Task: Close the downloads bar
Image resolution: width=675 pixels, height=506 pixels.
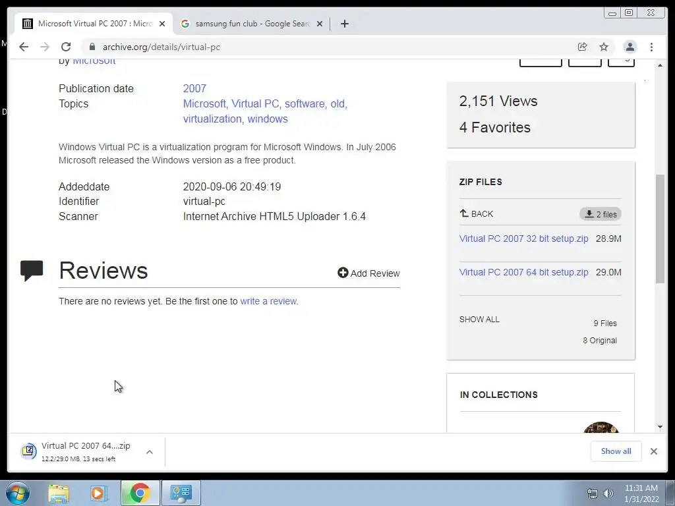Action: (x=653, y=451)
